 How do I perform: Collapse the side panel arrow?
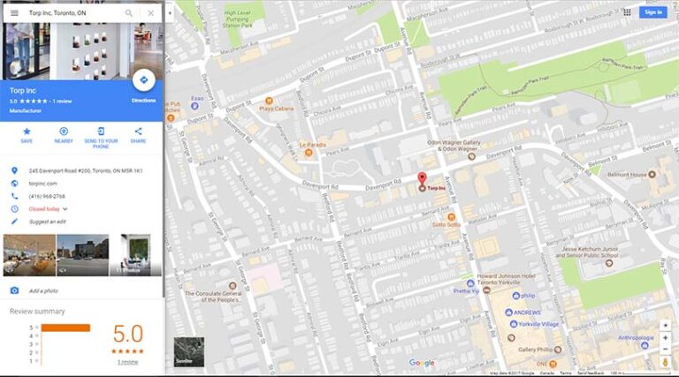(x=169, y=13)
